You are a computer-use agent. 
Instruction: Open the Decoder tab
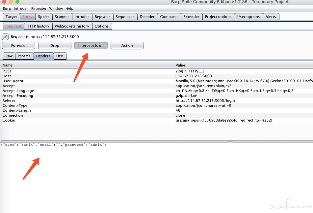coord(147,17)
